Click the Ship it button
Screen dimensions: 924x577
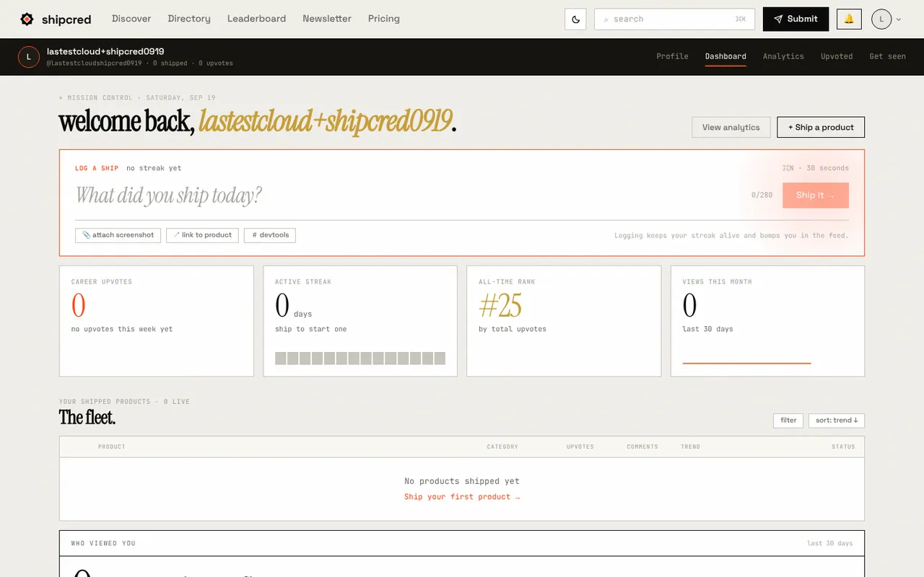point(816,195)
